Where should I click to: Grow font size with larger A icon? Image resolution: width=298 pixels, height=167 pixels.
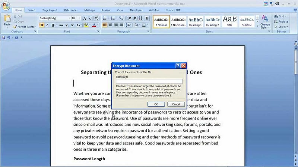pyautogui.click(x=85, y=18)
